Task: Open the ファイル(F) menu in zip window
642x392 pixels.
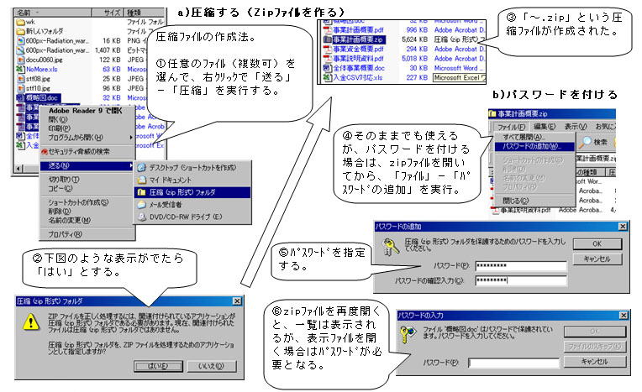Action: click(512, 127)
